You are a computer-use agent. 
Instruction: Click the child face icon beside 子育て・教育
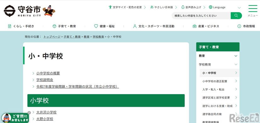click(x=54, y=26)
